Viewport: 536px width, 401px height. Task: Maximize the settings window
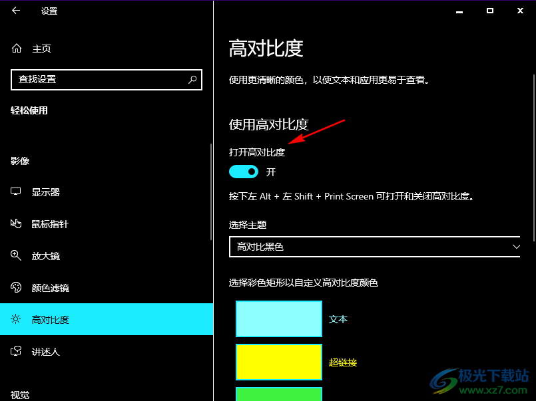click(x=490, y=11)
